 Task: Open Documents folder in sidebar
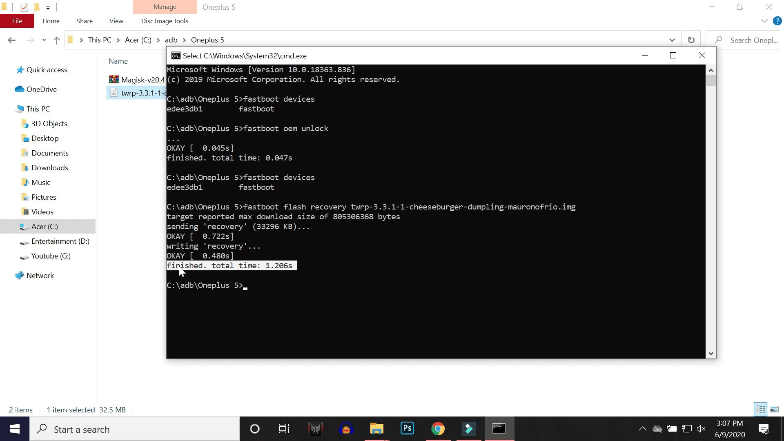click(50, 153)
